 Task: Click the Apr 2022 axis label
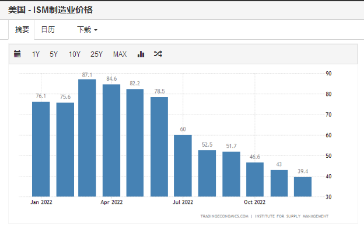(111, 202)
